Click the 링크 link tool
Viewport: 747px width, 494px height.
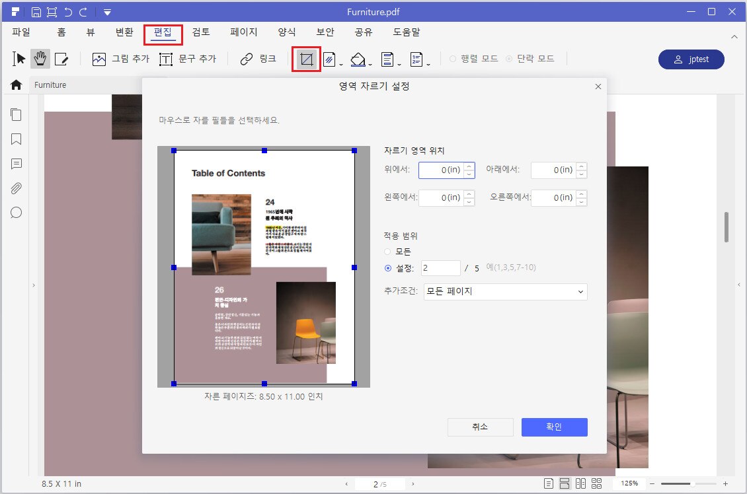(x=258, y=59)
